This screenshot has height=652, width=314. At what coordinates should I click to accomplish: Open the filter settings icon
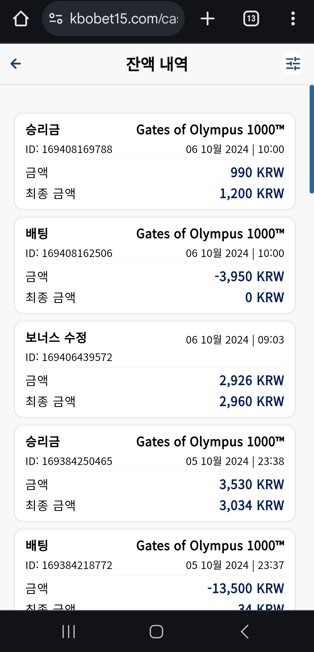(293, 64)
